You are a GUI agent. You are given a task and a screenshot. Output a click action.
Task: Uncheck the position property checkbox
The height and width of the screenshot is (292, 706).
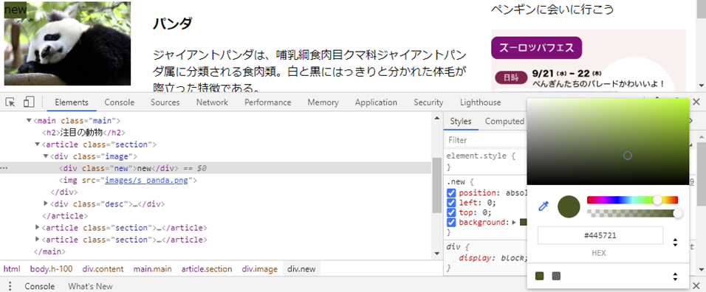[x=451, y=193]
